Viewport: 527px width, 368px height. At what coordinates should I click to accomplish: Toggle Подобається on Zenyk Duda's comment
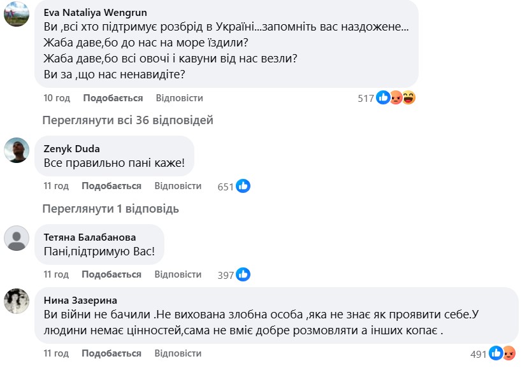pyautogui.click(x=112, y=186)
